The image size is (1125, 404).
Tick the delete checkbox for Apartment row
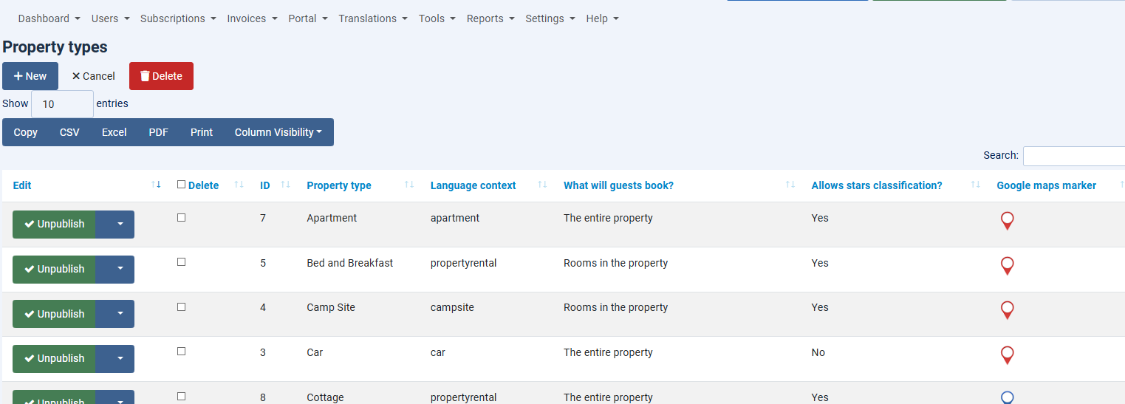(x=182, y=217)
